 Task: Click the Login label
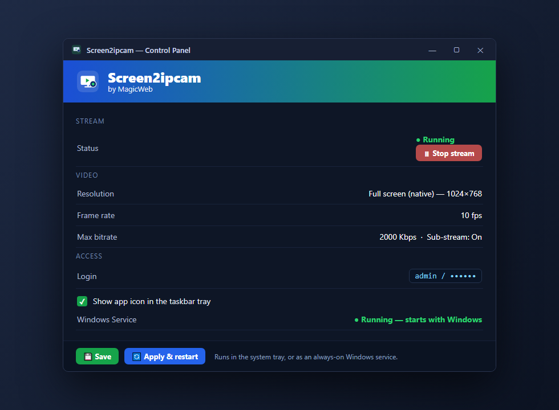click(x=87, y=276)
